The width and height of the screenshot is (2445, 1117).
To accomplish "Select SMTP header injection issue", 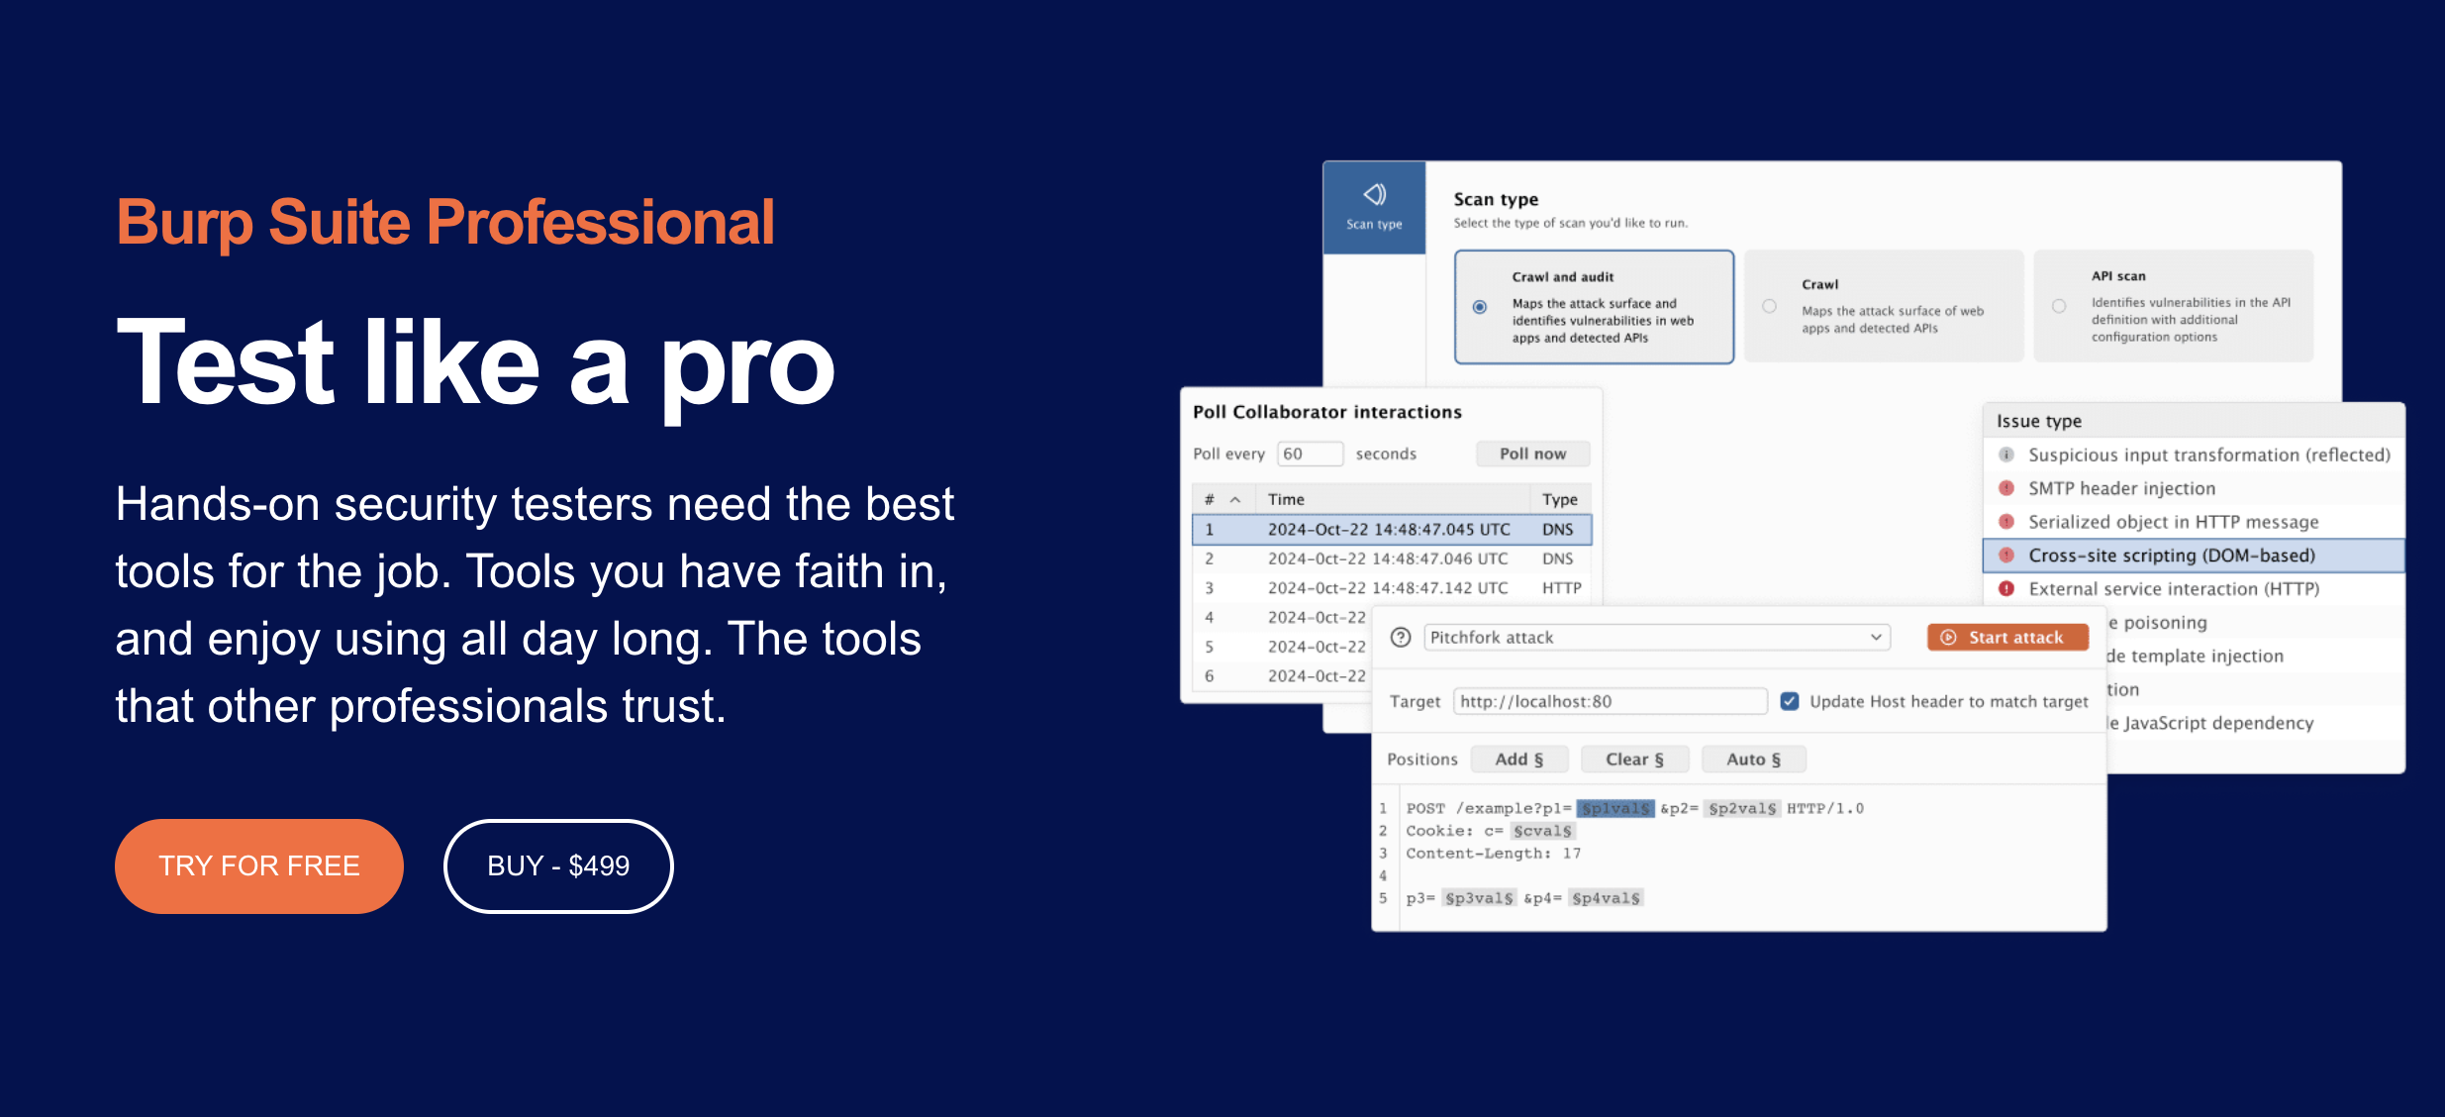I will coord(2195,488).
